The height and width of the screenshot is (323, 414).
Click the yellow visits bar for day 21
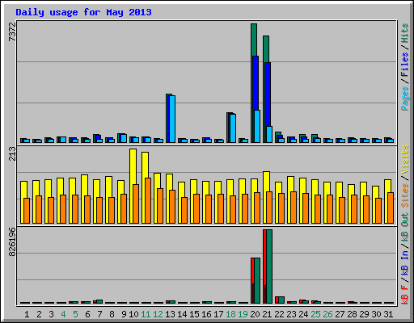tap(266, 182)
